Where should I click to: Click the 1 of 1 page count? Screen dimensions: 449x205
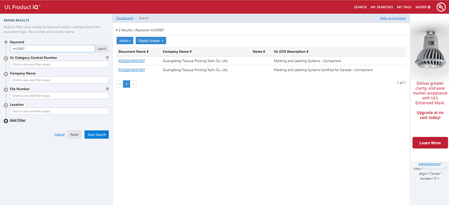click(x=401, y=83)
